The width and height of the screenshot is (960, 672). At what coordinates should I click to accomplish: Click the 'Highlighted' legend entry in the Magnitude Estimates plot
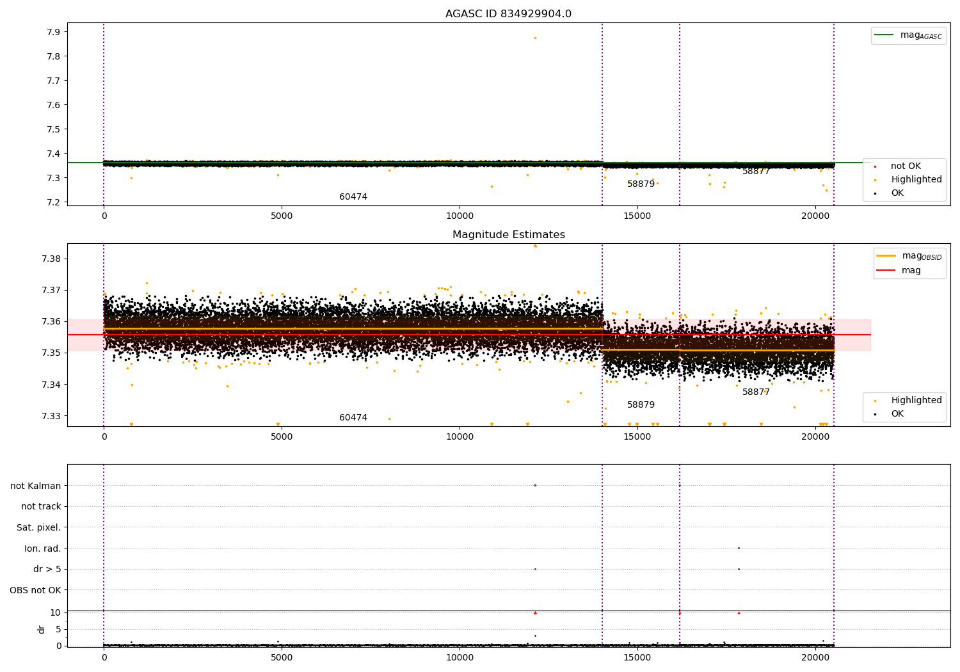pyautogui.click(x=916, y=401)
